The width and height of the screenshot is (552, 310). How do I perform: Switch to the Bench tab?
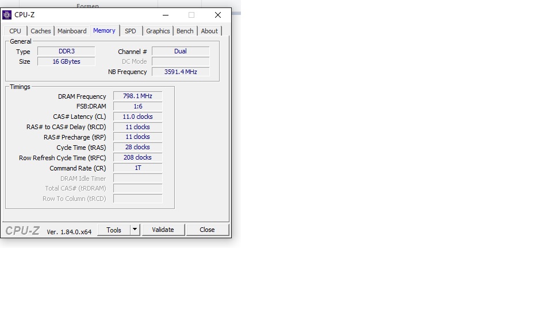coord(185,31)
